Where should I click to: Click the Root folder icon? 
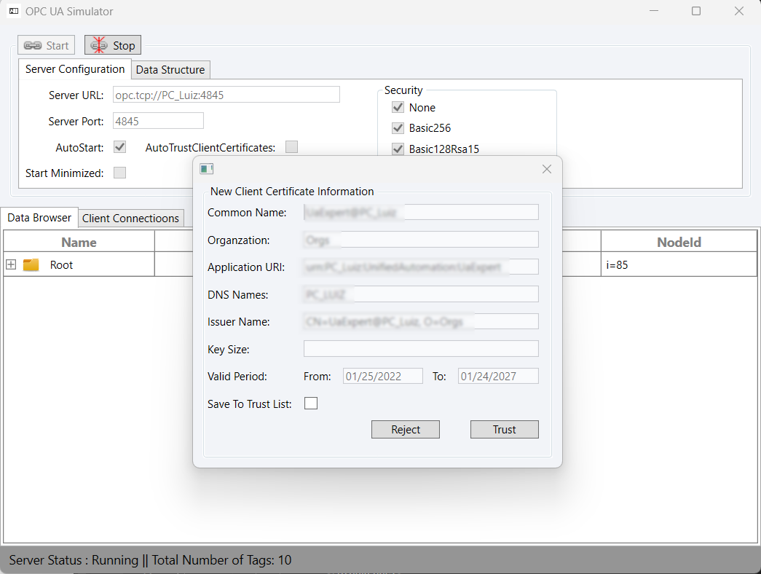[x=31, y=265]
